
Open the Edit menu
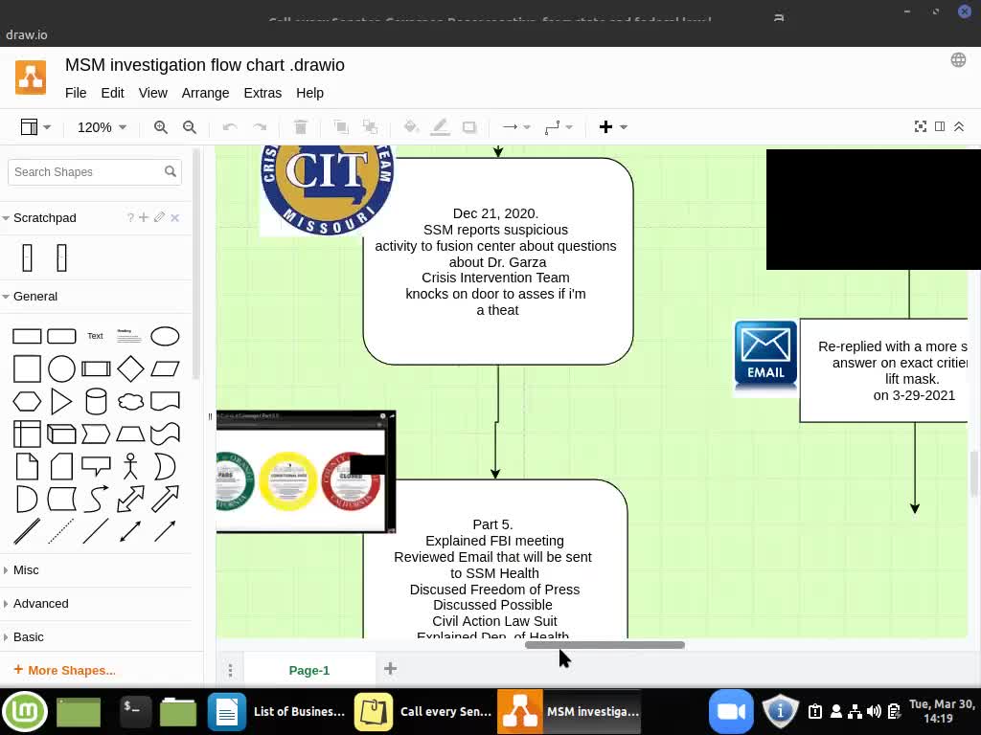coord(113,93)
